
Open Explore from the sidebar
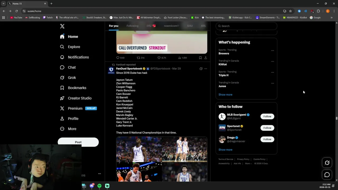coord(70,47)
